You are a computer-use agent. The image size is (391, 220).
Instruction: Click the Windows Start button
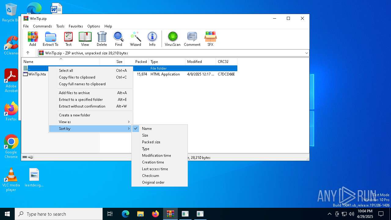tap(7, 214)
